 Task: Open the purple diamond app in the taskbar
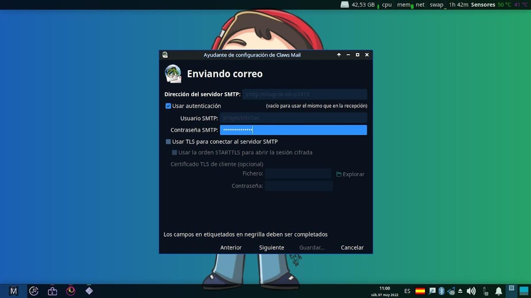coord(89,291)
